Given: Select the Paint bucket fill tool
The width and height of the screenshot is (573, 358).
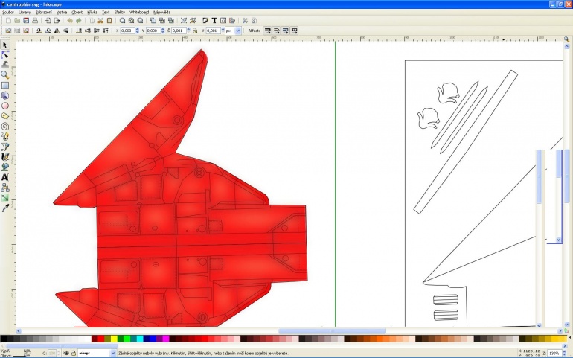Looking at the screenshot, I should point(4,167).
